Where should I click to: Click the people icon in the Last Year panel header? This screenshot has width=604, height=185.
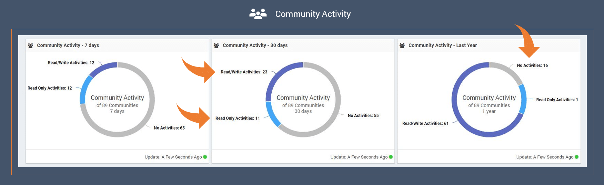(402, 45)
